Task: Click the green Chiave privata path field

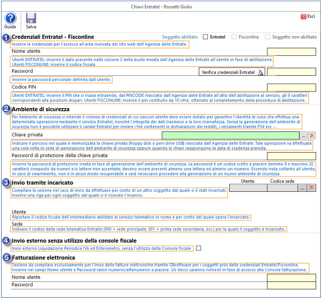Action: [230, 136]
